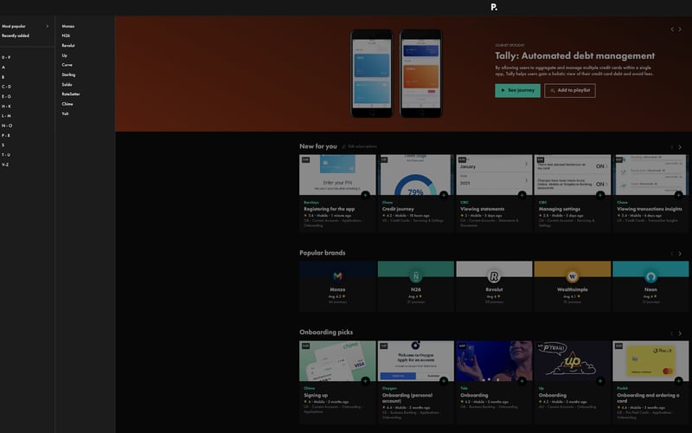Click the Add to playlist button
Image resolution: width=692 pixels, height=433 pixels.
(570, 90)
